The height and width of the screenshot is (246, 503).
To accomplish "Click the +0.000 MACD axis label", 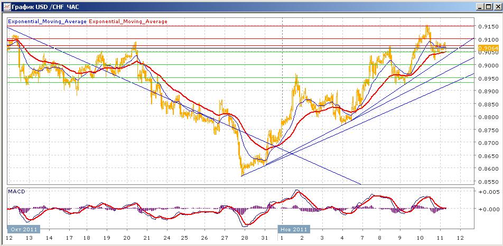I will click(490, 209).
